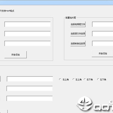Click the middle input field in left group box
Viewport: 113px width, 113px height.
(x=27, y=34)
